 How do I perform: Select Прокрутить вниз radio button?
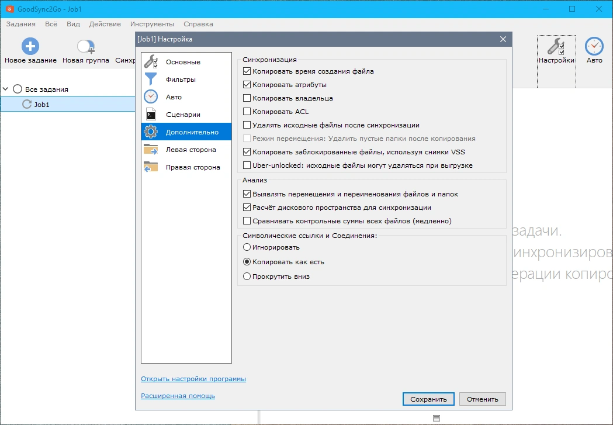(x=247, y=277)
